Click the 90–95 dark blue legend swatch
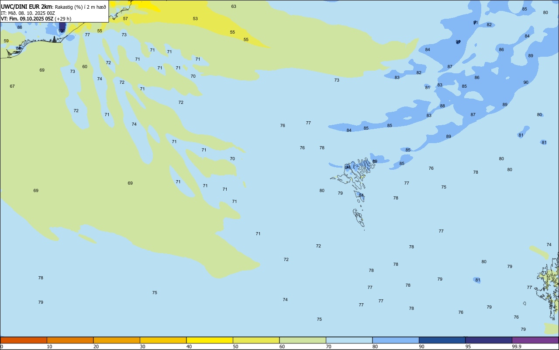The width and height of the screenshot is (559, 350). coord(442,340)
